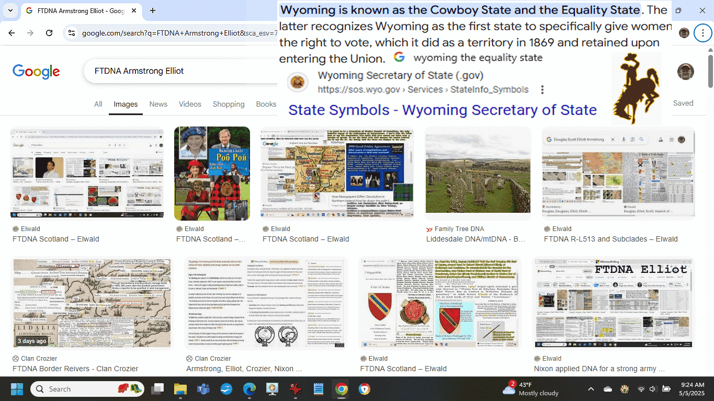Switch to the All results tab
Screen dimensions: 714x401
[98, 104]
